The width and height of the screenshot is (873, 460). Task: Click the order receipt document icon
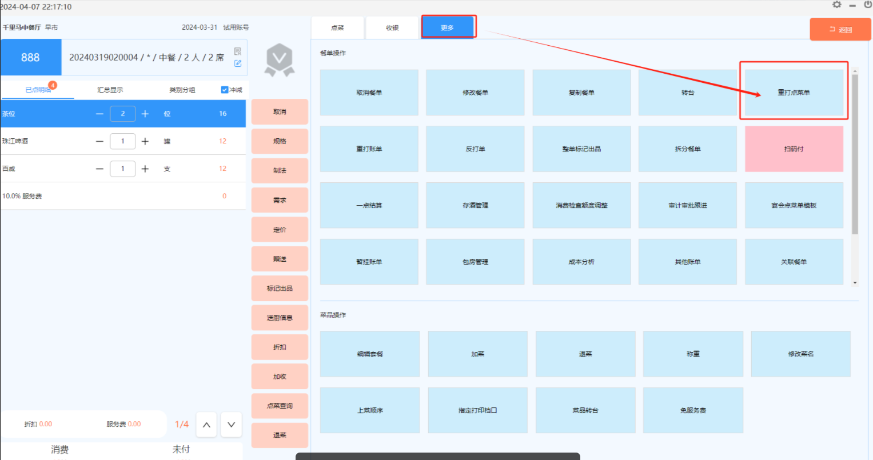tap(238, 51)
